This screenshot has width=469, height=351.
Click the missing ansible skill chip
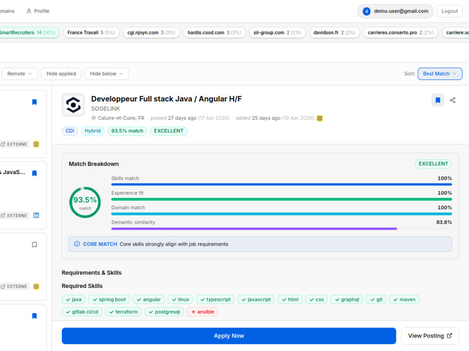(x=203, y=312)
